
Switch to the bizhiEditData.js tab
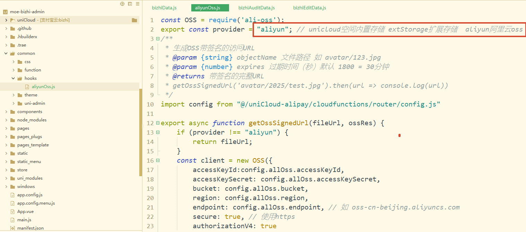pos(309,8)
